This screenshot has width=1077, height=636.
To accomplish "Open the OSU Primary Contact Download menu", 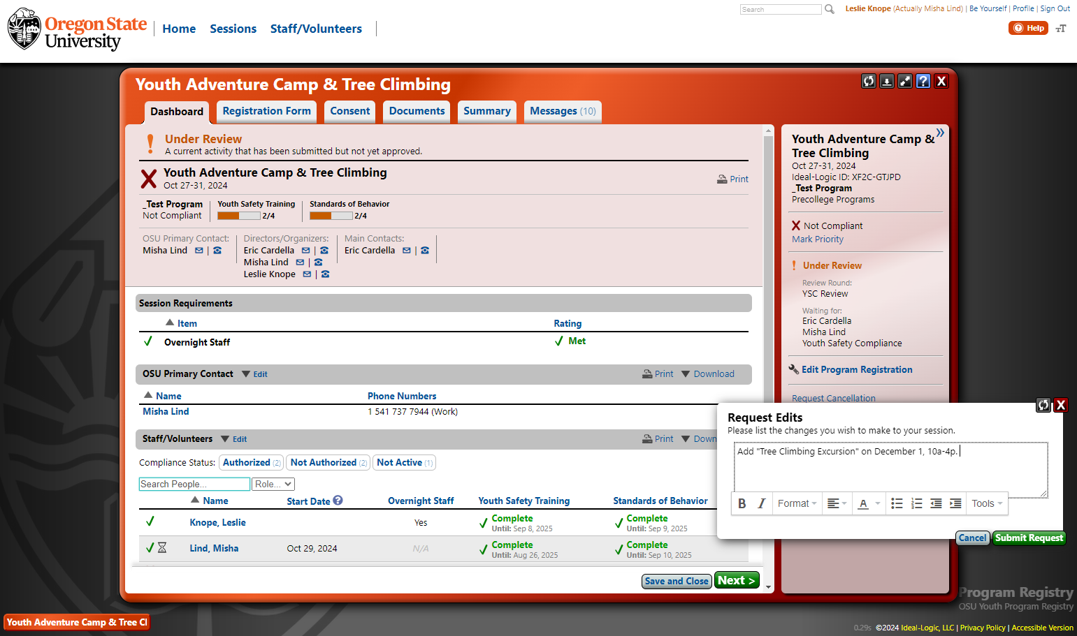I will point(708,374).
